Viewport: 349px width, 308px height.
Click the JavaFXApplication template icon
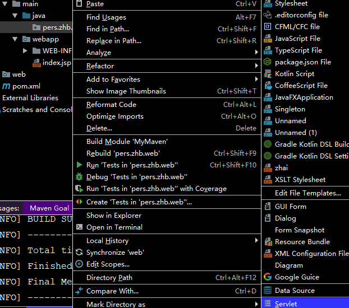tap(268, 97)
